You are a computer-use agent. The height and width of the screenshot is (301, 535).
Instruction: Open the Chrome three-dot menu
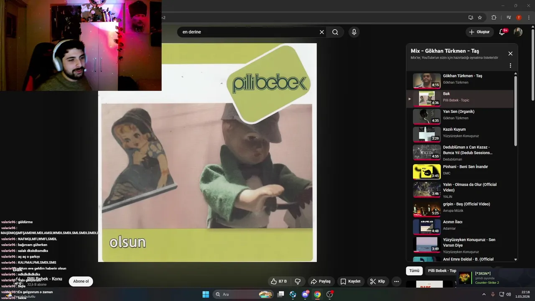coord(528,18)
